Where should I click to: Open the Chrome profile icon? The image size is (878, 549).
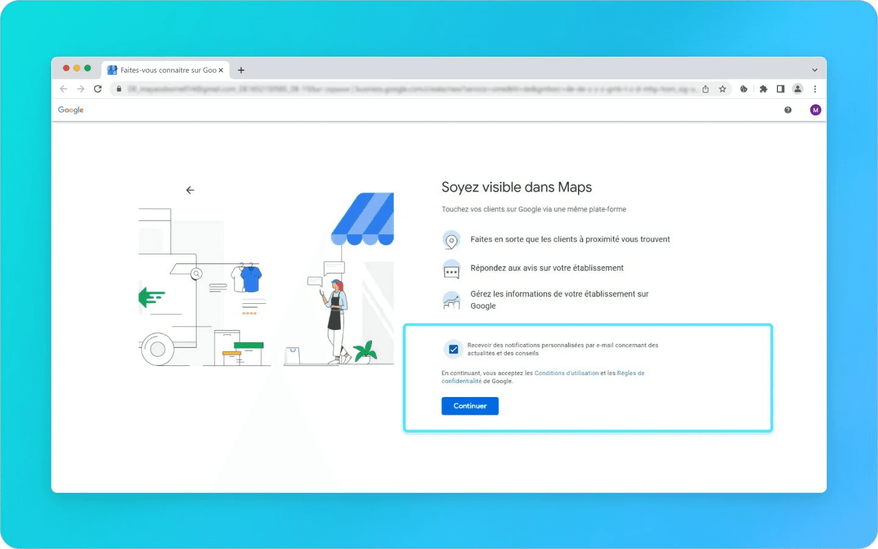pos(798,89)
